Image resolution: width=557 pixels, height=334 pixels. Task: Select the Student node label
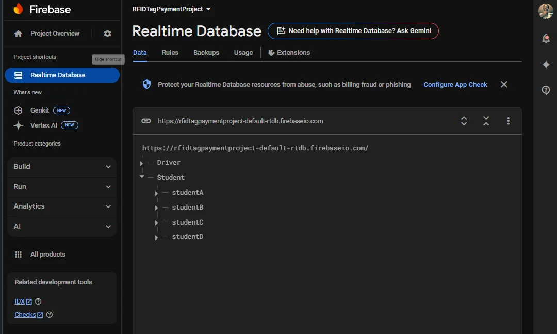click(171, 178)
